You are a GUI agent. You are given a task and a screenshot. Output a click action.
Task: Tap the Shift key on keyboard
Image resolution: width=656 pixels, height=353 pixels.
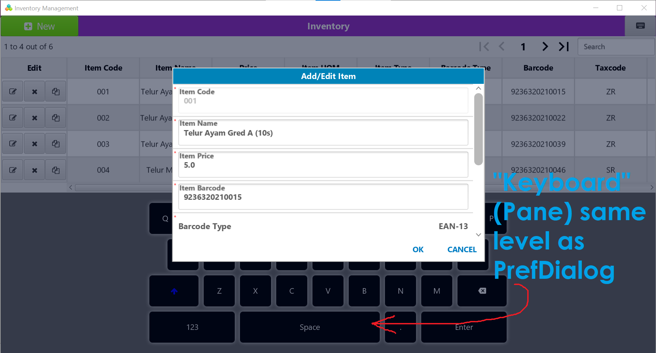[x=174, y=291]
